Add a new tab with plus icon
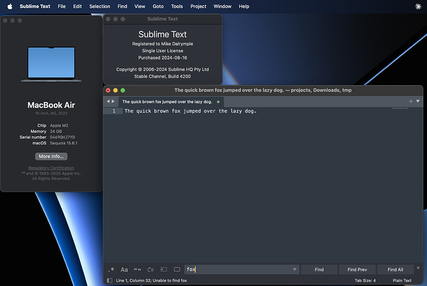The image size is (427, 286). pyautogui.click(x=410, y=101)
